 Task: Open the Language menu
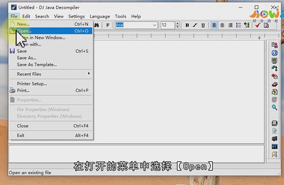click(x=100, y=16)
